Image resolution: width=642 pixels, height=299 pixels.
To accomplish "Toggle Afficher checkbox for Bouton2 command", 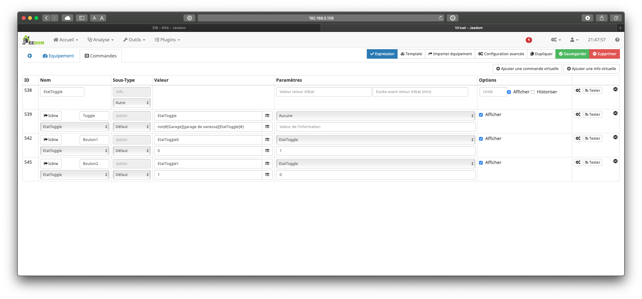I will click(481, 163).
